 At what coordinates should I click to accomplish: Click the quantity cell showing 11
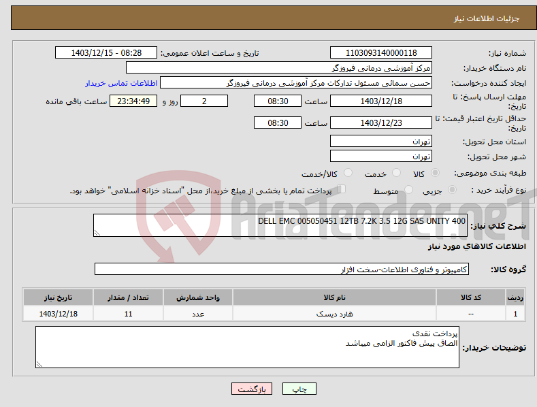128,314
